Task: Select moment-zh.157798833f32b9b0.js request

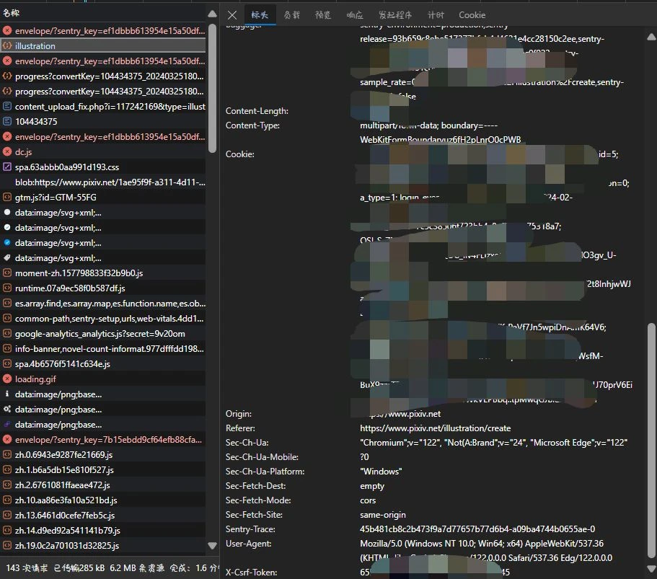Action: coord(103,273)
